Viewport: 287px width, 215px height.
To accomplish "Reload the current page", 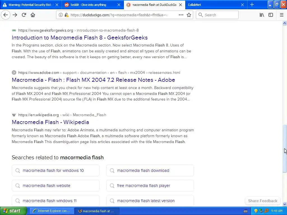I will (x=24, y=15).
